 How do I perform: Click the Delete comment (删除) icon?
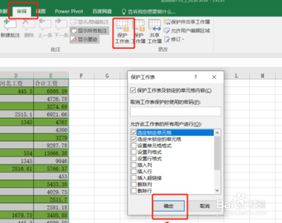click(29, 28)
